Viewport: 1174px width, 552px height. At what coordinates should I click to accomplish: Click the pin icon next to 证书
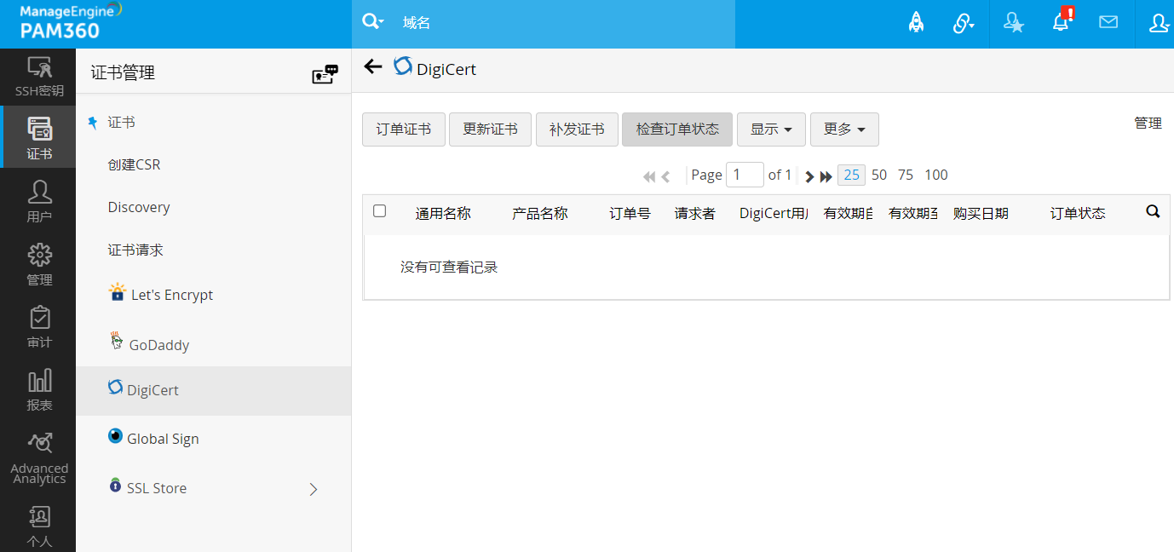click(x=93, y=123)
